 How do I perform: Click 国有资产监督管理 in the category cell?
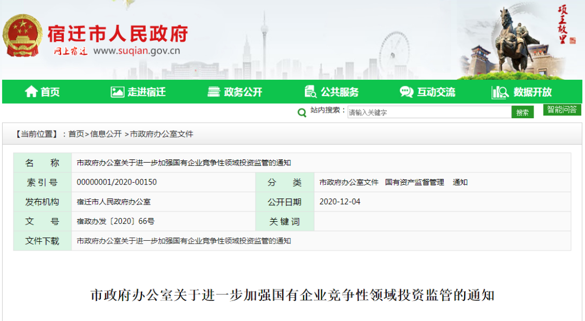[414, 182]
